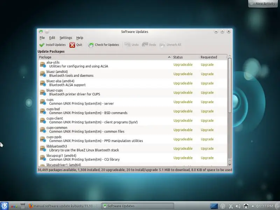Click the cups package icon
Image resolution: width=280 pixels, height=210 pixels.
point(43,102)
